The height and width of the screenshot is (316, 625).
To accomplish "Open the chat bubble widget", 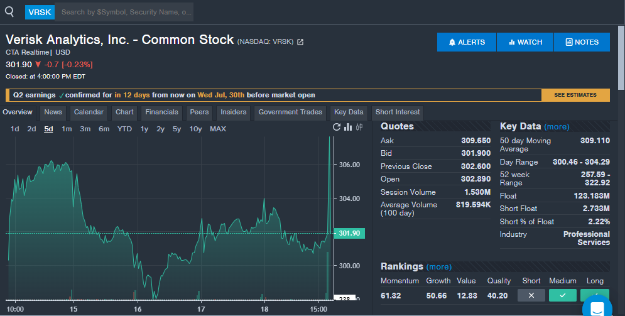I will pyautogui.click(x=597, y=308).
